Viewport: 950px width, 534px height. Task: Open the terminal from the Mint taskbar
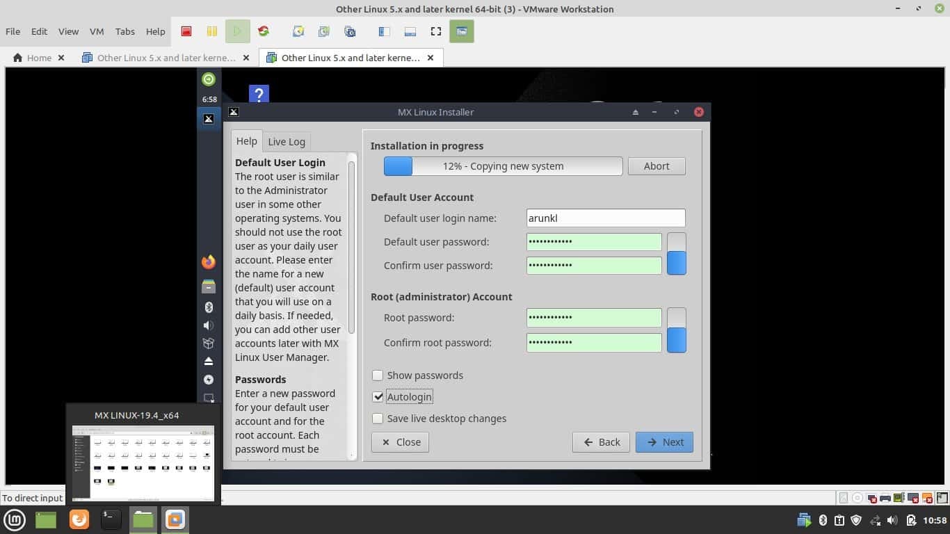(x=111, y=519)
